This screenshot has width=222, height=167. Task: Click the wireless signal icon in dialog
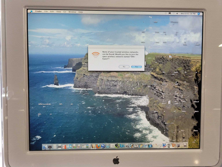tap(95, 55)
